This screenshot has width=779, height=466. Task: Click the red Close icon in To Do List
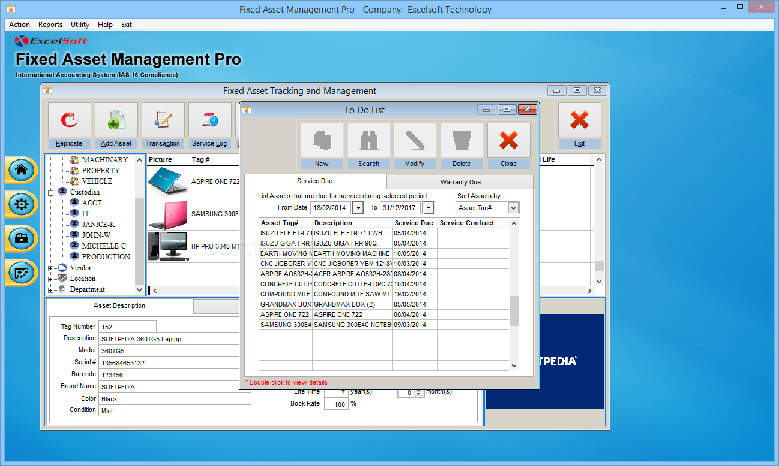(x=509, y=141)
